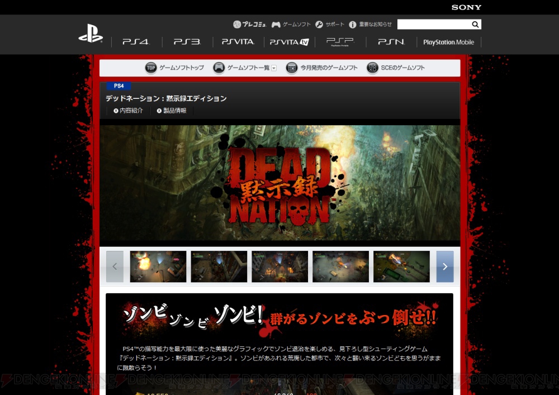Click the search magnifier icon
Viewport: 559px width, 395px height.
(475, 24)
